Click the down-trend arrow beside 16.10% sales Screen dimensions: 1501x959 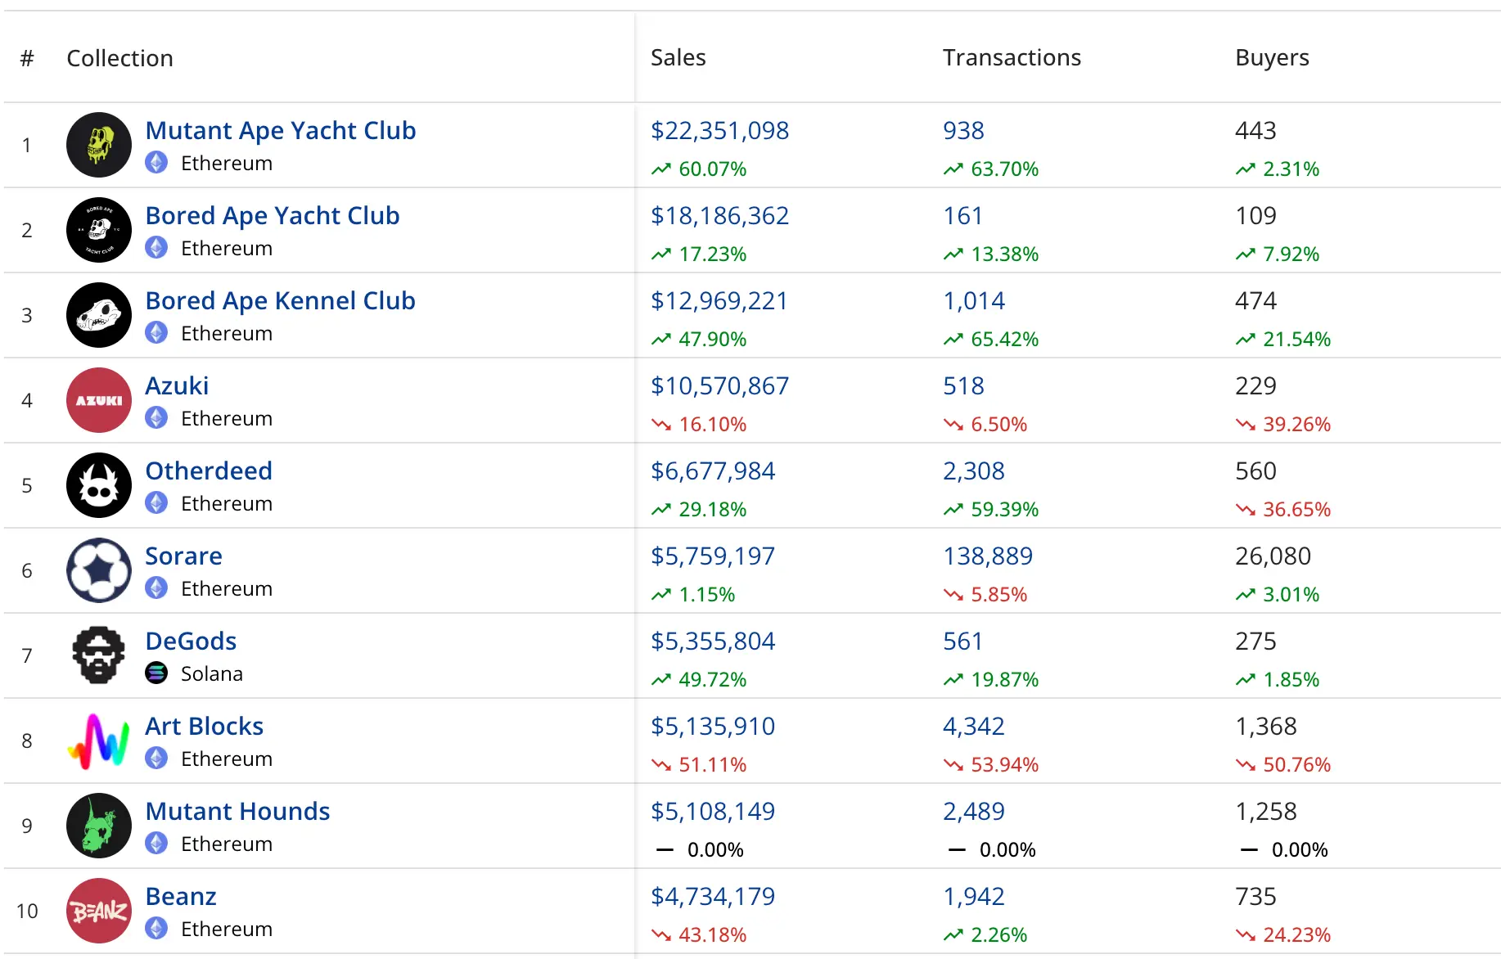[x=661, y=425]
